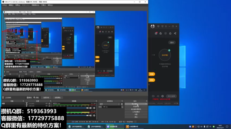Mute the second mixer audio channel
Image resolution: width=231 pixels, height=129 pixels.
tap(91, 116)
